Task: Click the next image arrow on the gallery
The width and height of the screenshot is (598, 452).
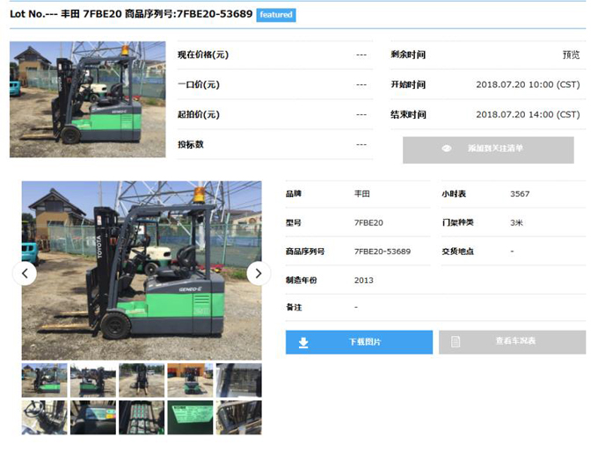Action: pyautogui.click(x=258, y=273)
